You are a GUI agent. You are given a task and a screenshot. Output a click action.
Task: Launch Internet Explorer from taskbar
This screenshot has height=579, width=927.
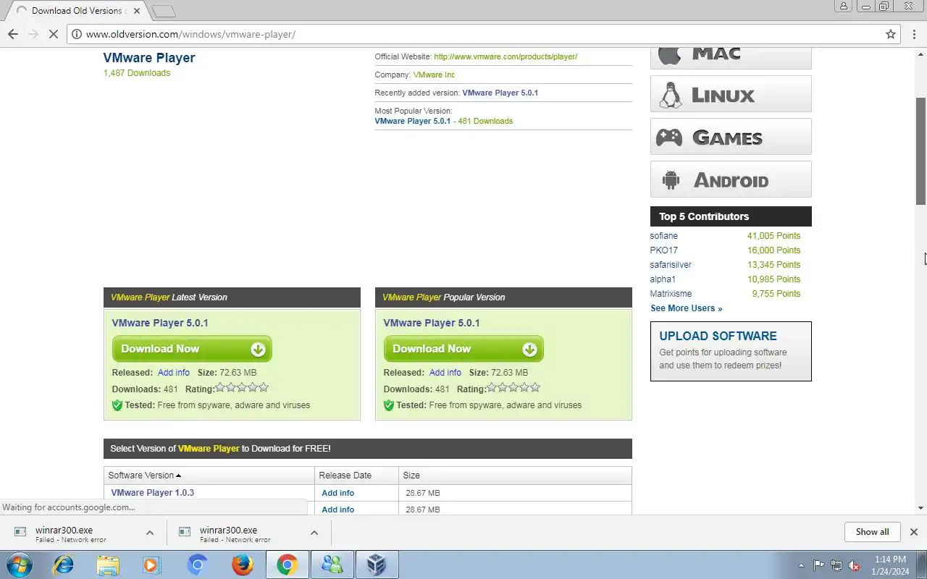pyautogui.click(x=64, y=565)
